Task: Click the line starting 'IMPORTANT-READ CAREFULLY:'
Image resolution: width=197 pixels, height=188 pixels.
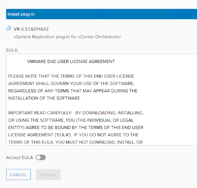Action: tap(76, 113)
